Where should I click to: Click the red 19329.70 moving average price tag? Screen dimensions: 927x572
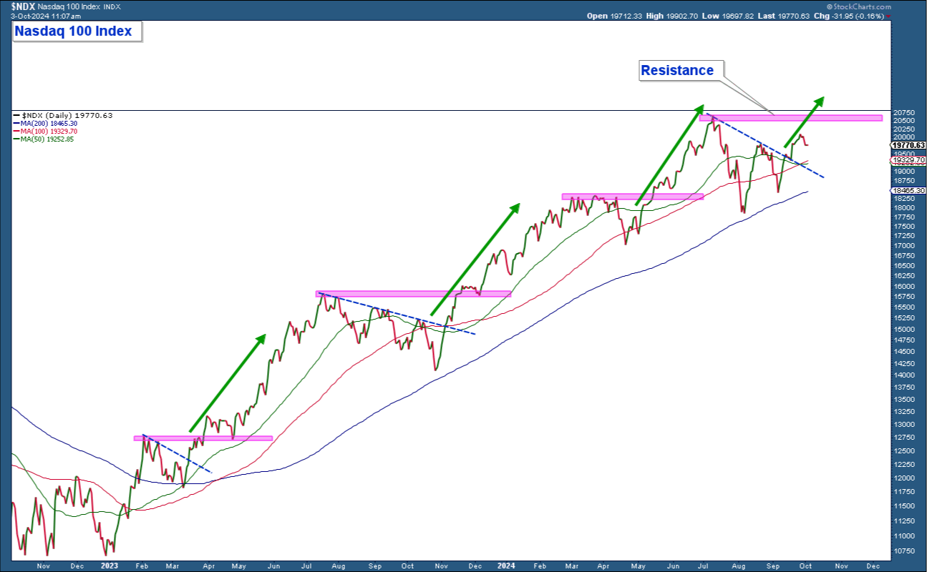[x=908, y=160]
